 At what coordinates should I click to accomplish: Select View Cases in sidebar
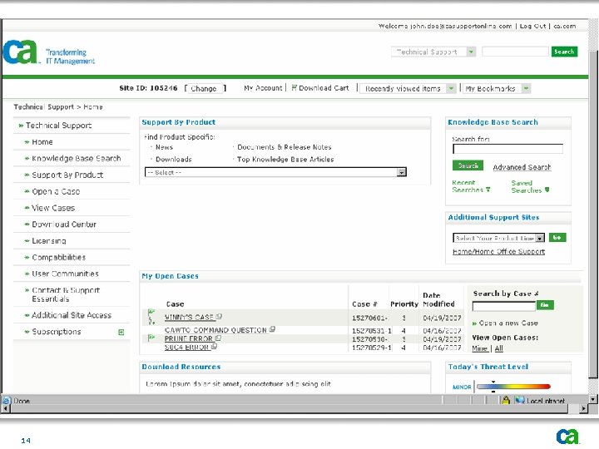coord(53,208)
